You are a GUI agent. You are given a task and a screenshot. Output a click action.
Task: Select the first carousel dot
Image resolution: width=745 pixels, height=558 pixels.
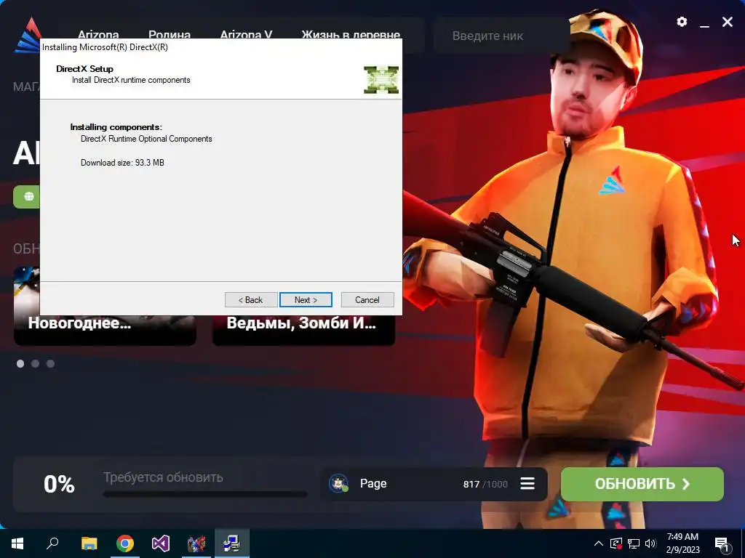(x=20, y=363)
